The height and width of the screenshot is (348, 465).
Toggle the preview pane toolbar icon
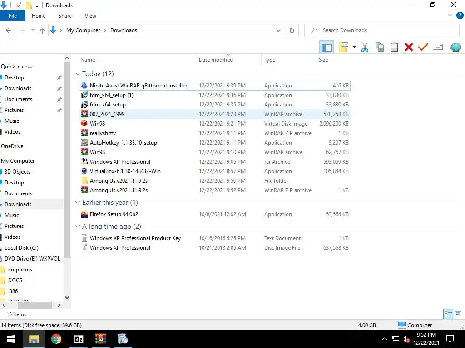click(x=326, y=47)
